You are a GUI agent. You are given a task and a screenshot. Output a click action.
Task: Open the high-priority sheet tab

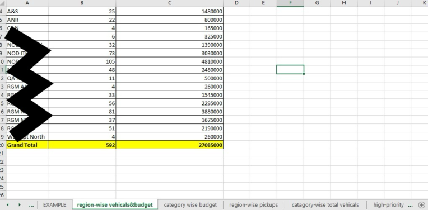pos(388,205)
